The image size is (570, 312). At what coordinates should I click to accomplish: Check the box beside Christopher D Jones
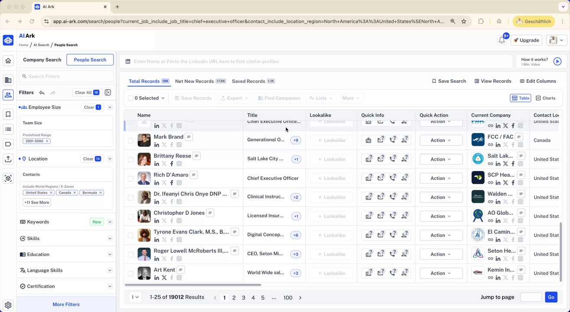(x=130, y=216)
